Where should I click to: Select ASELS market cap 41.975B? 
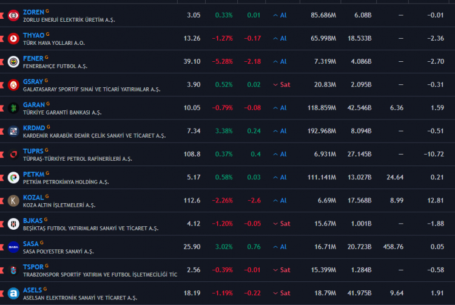pyautogui.click(x=359, y=293)
